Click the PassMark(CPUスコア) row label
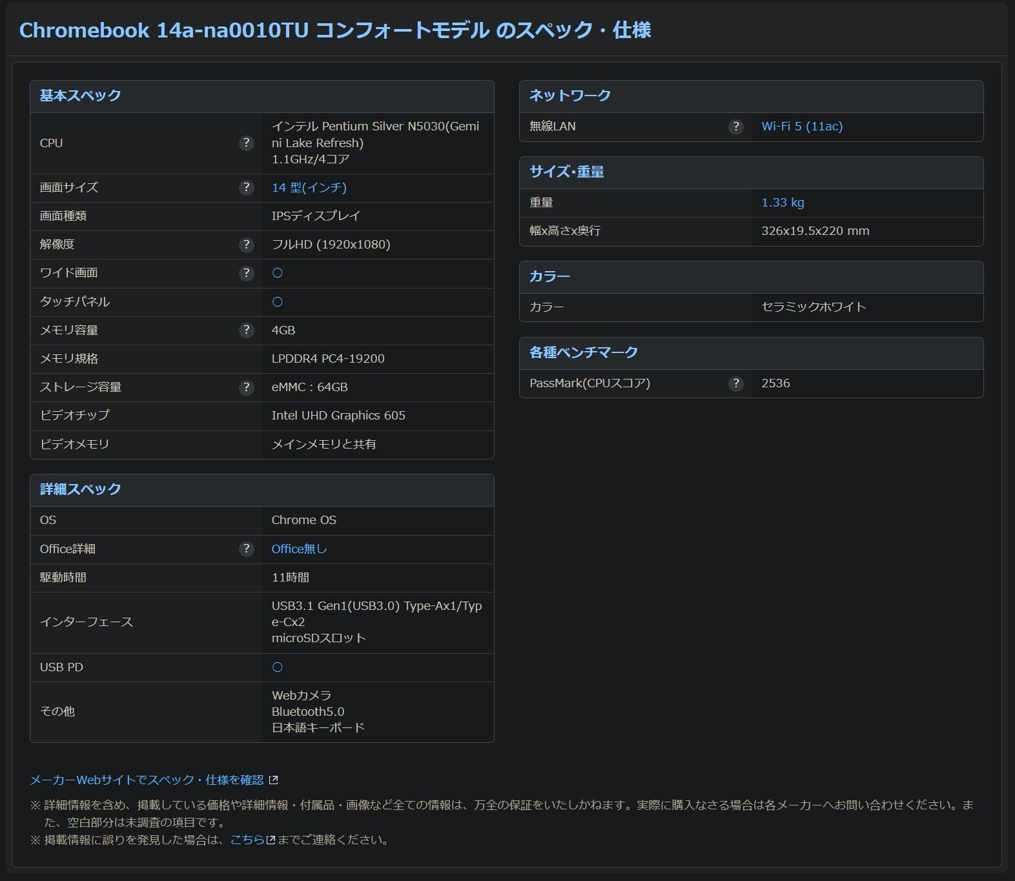The width and height of the screenshot is (1015, 881). pos(590,383)
